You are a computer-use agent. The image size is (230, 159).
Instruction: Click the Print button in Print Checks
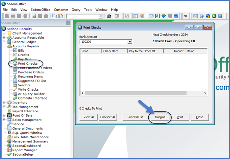[180, 117]
